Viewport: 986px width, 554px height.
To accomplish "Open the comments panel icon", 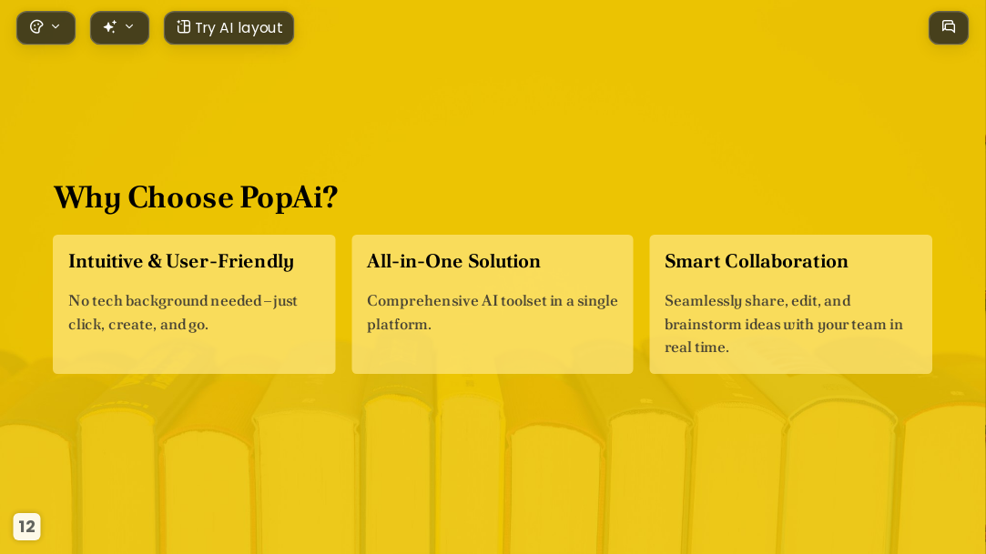I will tap(949, 27).
